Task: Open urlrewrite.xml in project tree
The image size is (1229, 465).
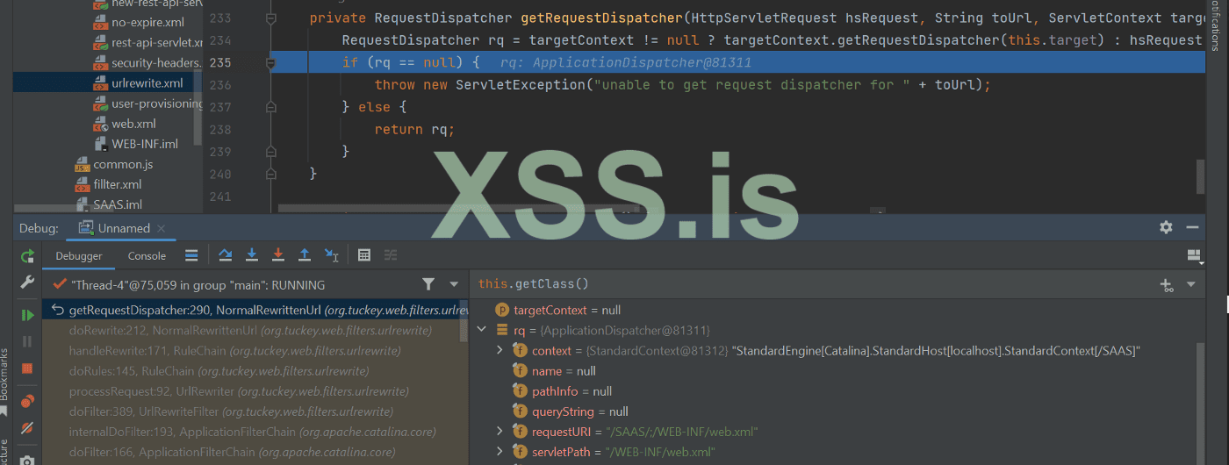Action: [147, 83]
